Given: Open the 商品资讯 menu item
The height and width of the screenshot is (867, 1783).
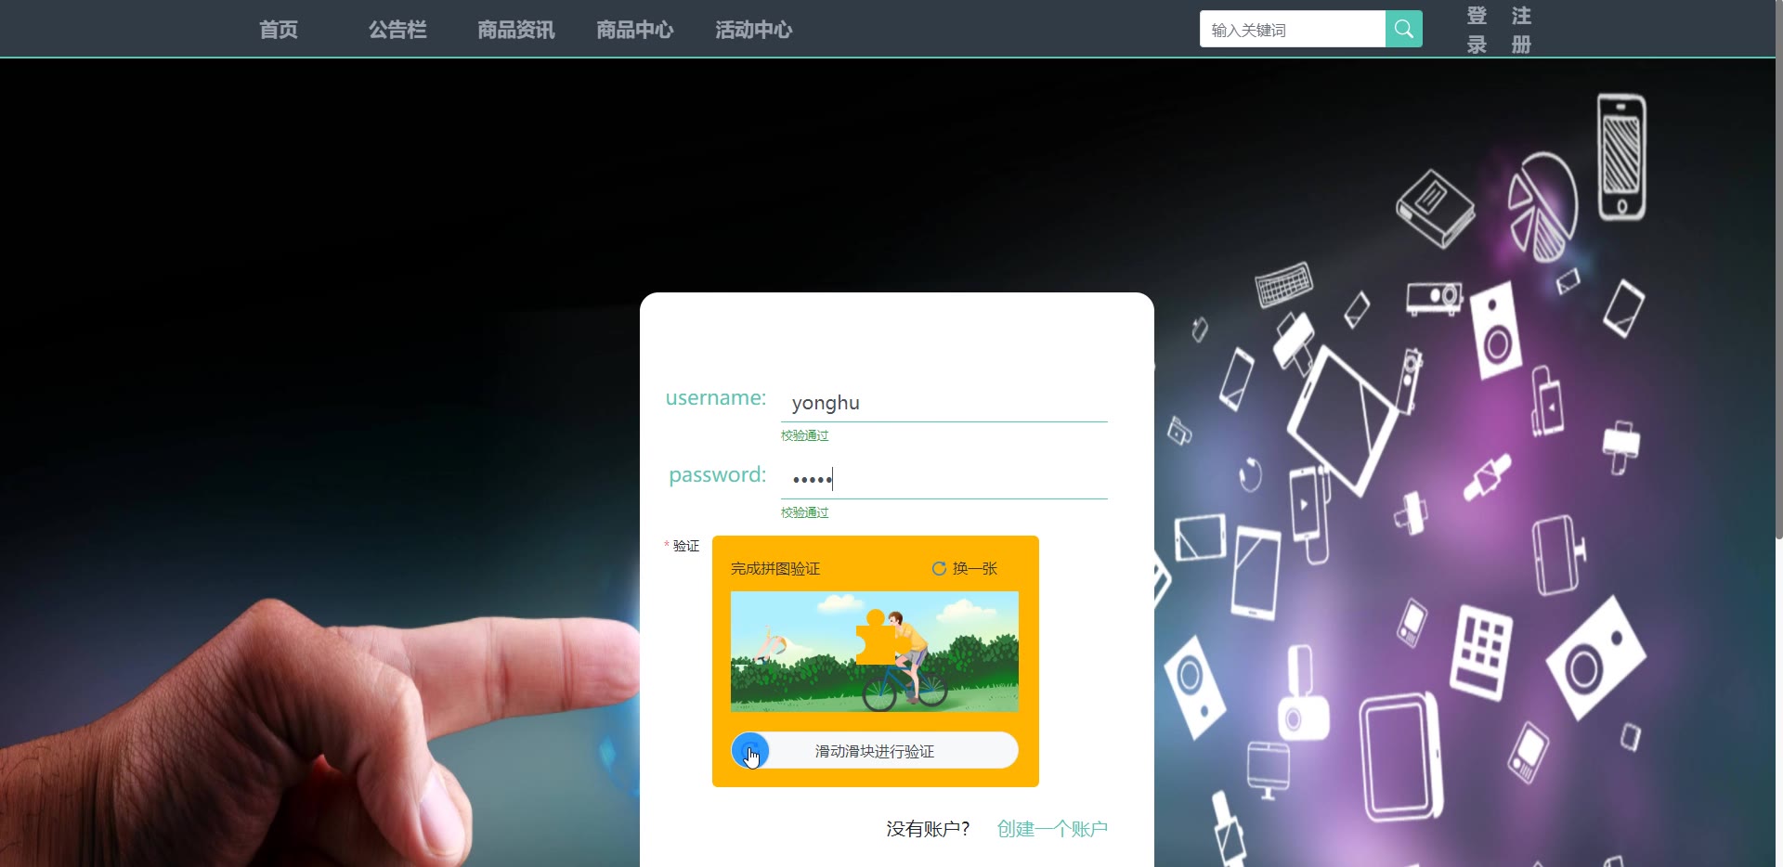Looking at the screenshot, I should point(516,30).
